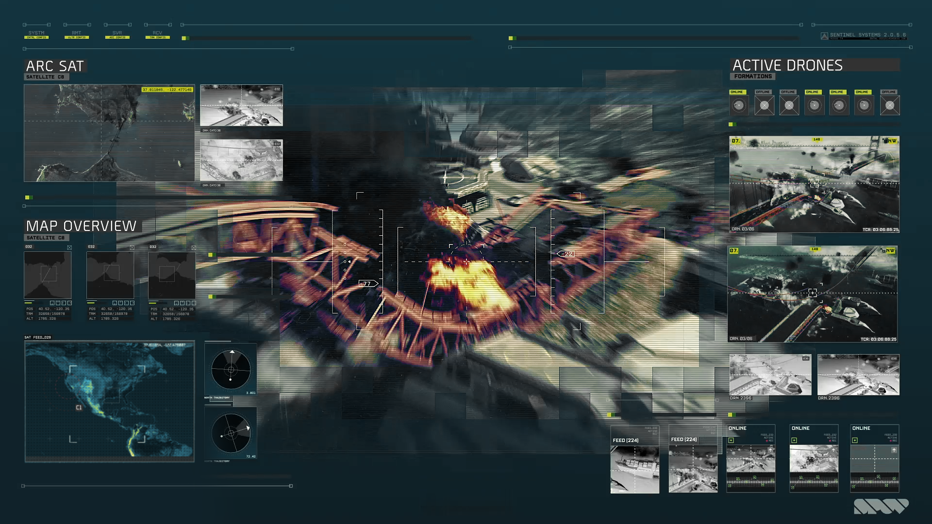Open lower DRN. CATO 38 thermal feed
The image size is (932, 524).
point(241,161)
